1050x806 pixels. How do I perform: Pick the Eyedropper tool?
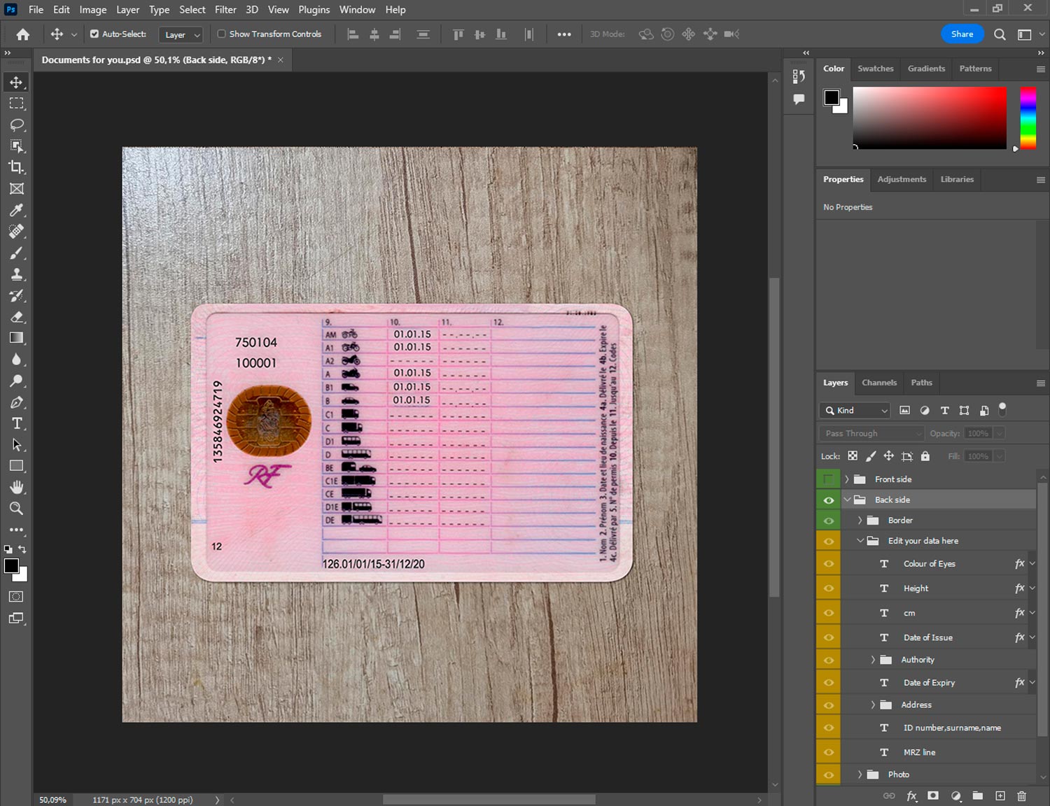[x=16, y=210]
